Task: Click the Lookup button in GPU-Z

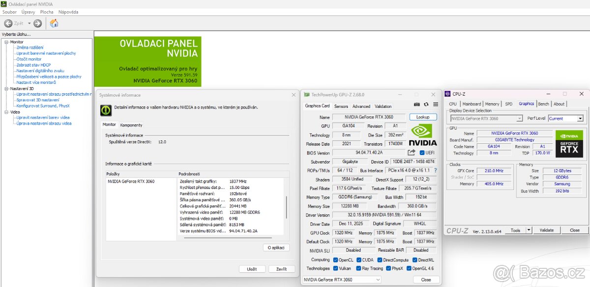Action: [423, 117]
